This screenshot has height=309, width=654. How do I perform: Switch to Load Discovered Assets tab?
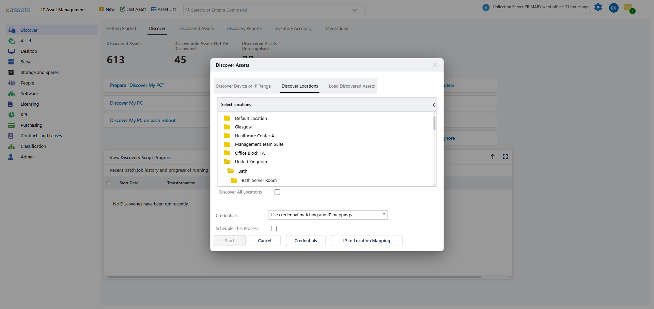352,86
